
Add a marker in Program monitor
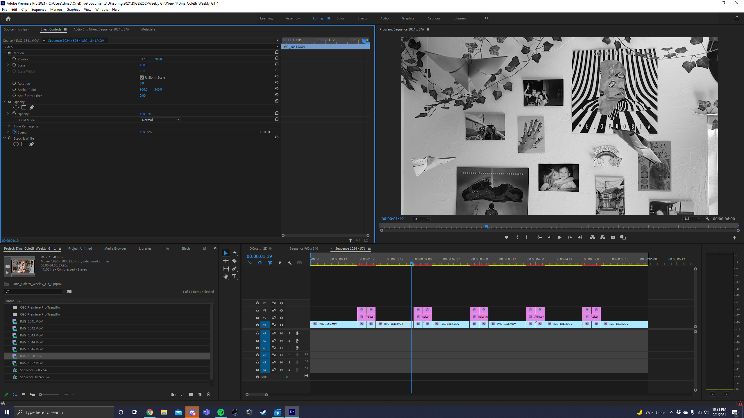click(506, 237)
